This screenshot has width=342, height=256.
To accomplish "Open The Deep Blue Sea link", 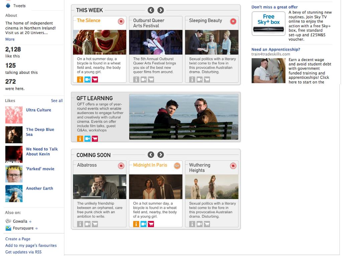I will (x=40, y=132).
